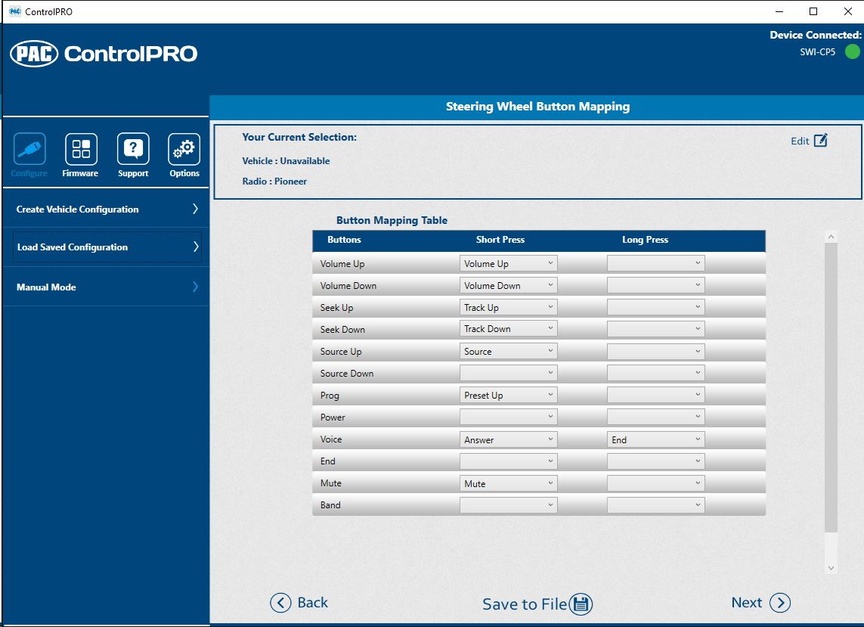Open Source Up long press dropdown
Screen dimensions: 864x627
tap(655, 351)
